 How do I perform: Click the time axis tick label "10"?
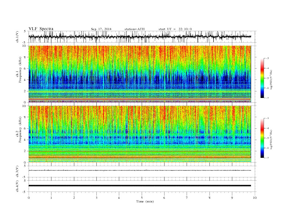tap(255, 198)
